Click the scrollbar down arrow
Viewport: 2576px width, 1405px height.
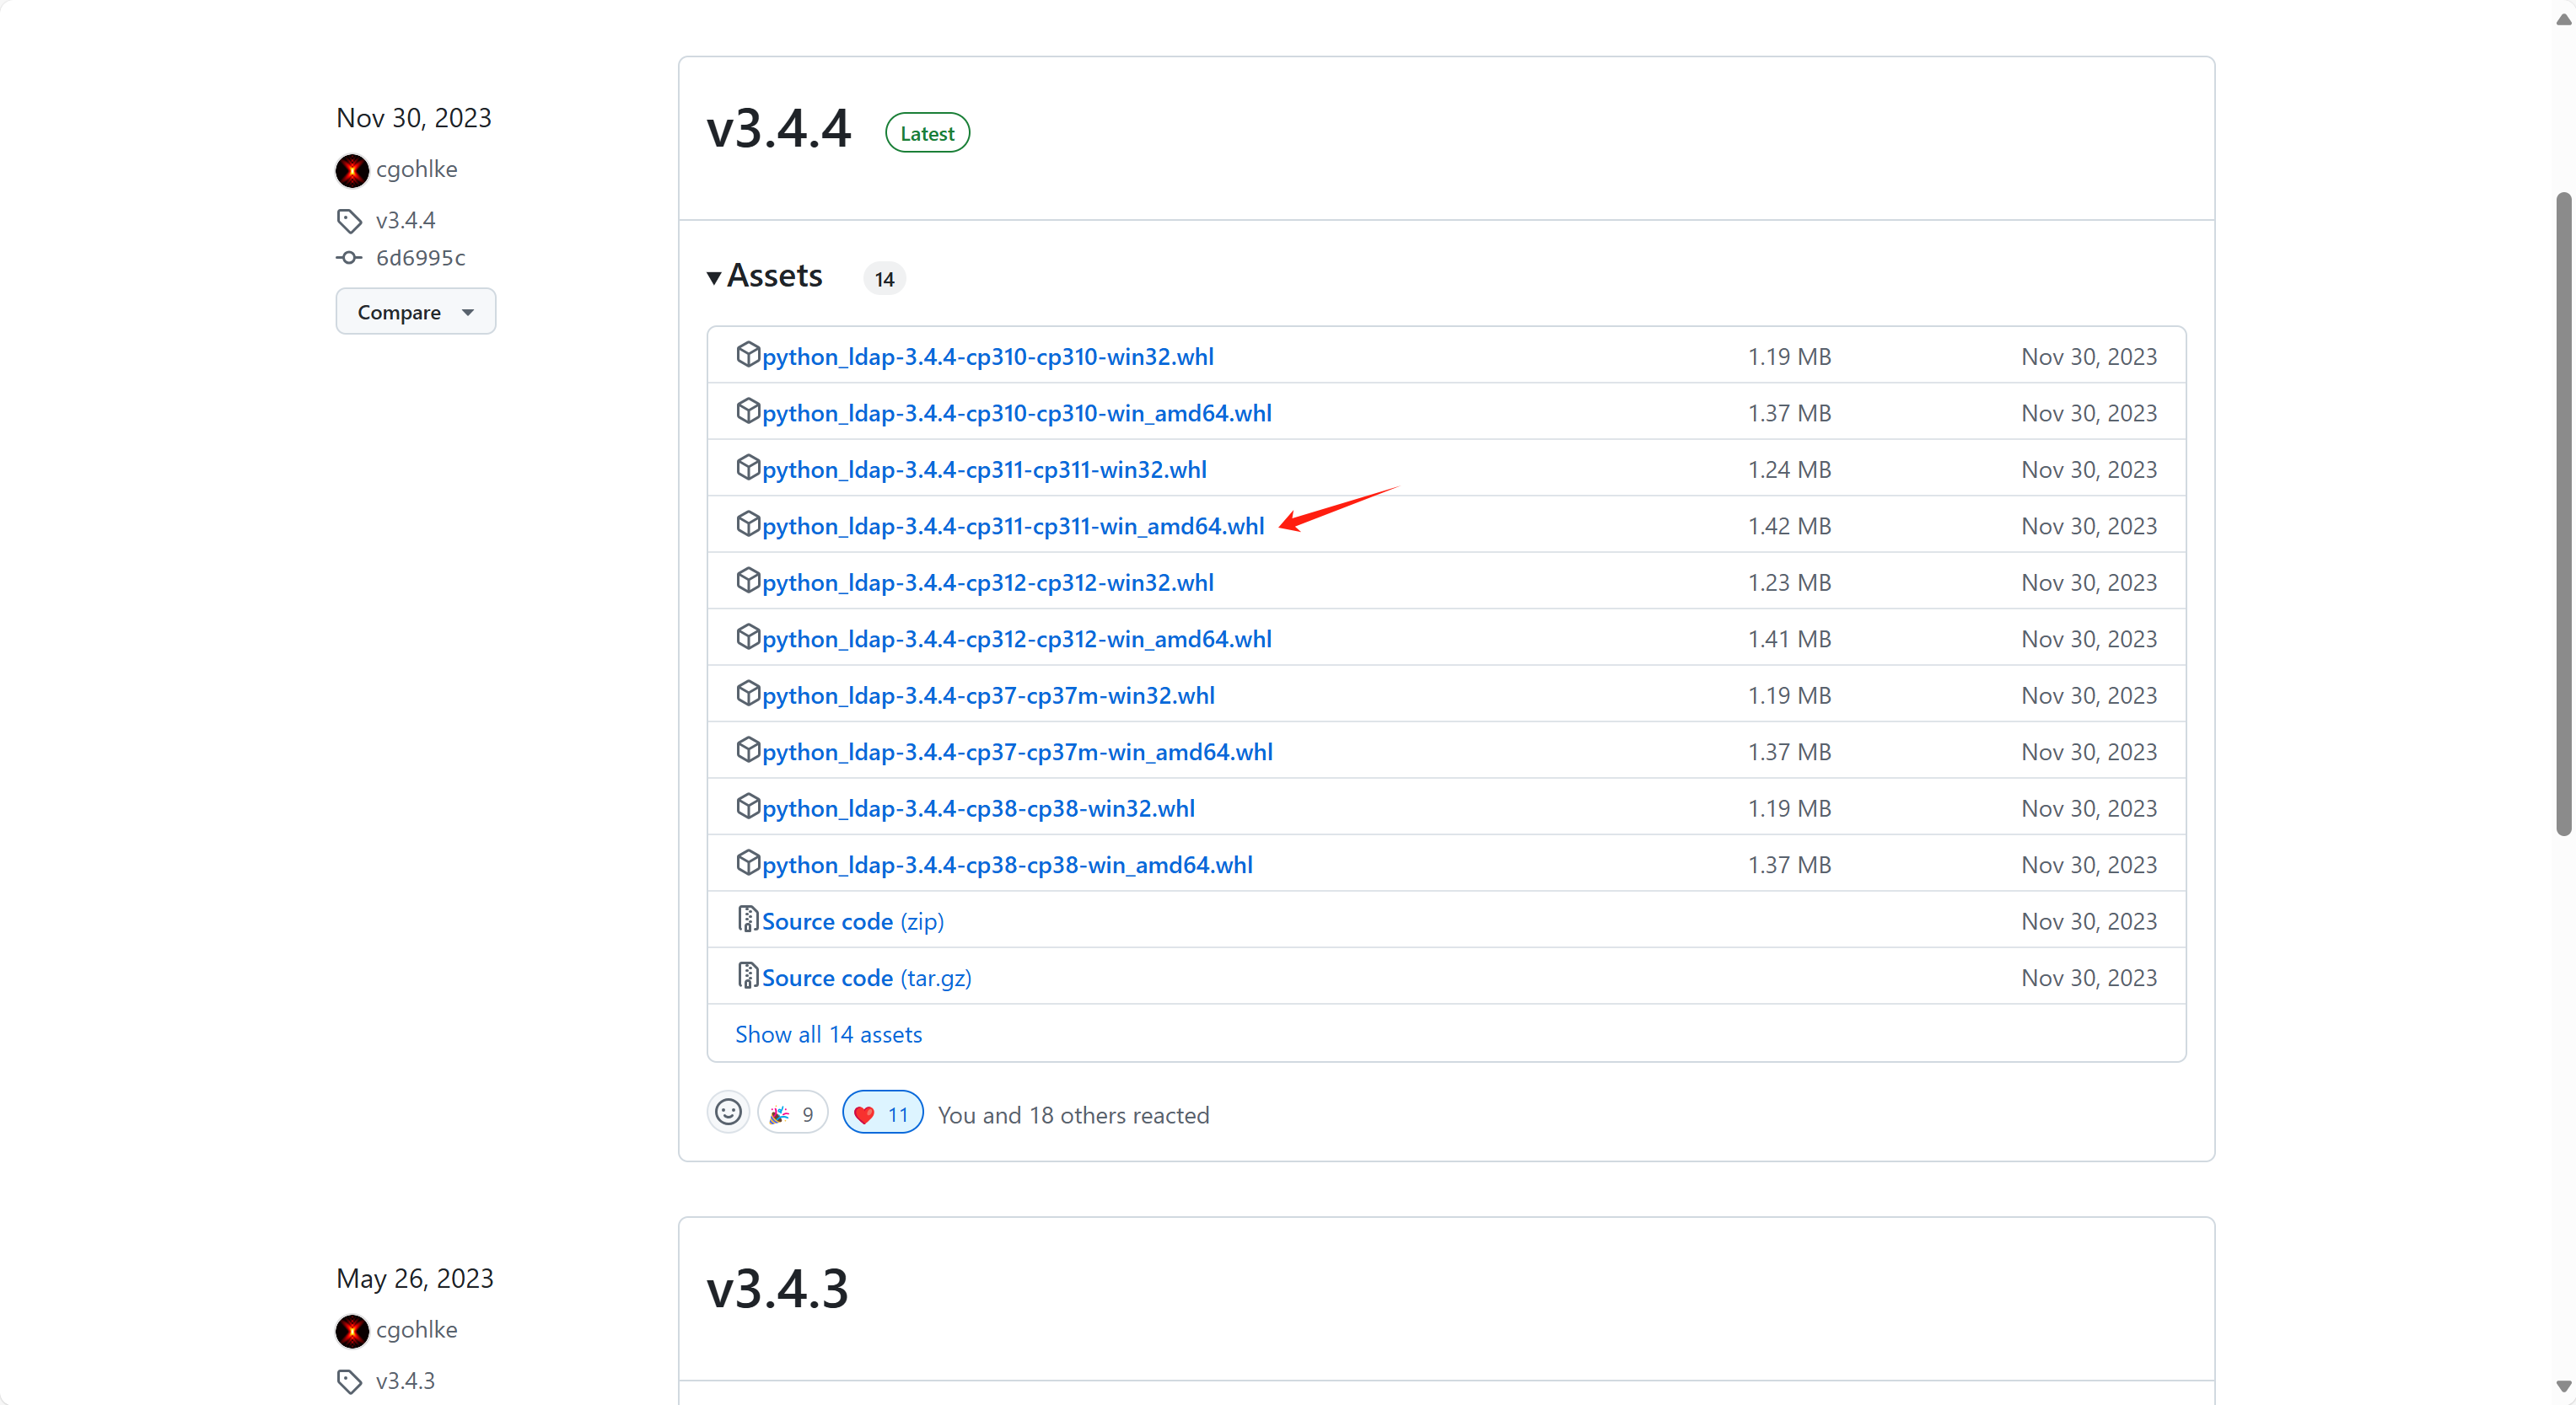click(2563, 1387)
